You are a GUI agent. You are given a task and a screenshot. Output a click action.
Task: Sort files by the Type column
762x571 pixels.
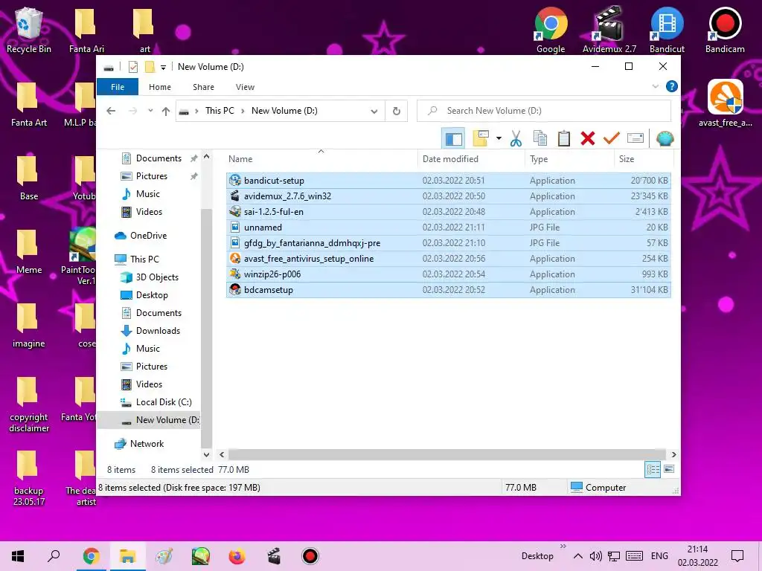(569, 159)
